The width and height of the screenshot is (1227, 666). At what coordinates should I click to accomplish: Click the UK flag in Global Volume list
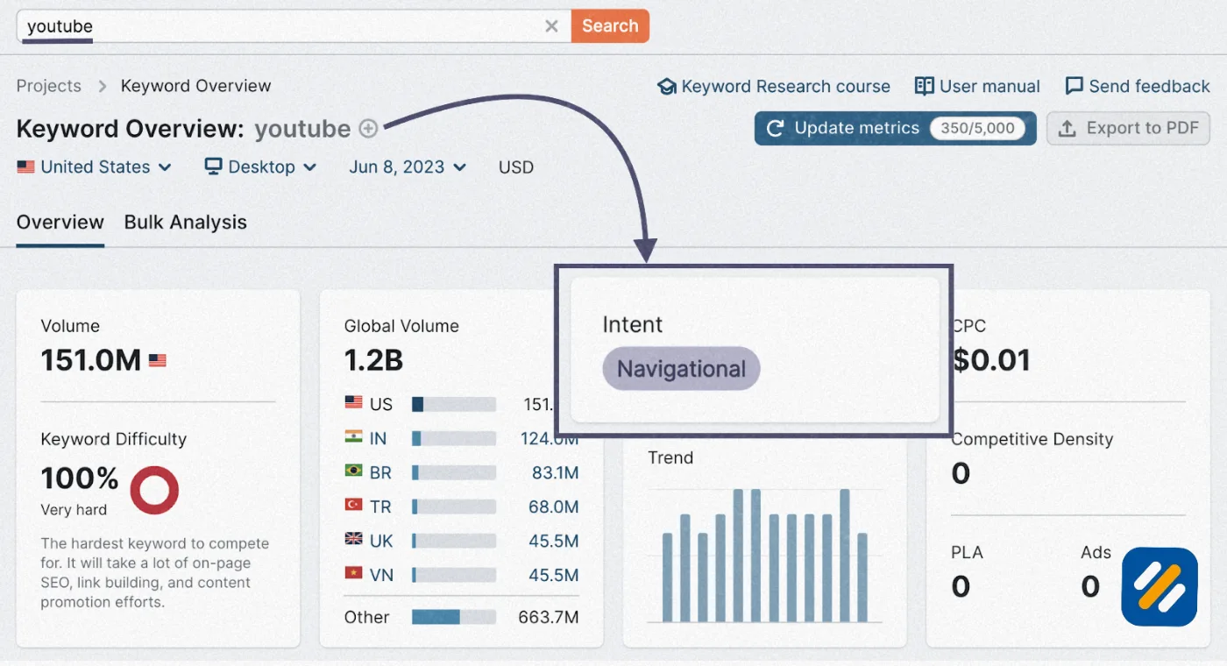[354, 540]
